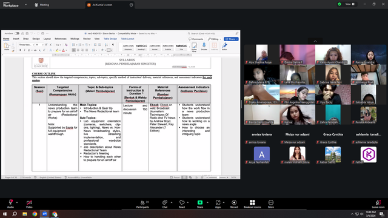Click the Accessibility Unavailable status entry
The image size is (388, 218).
click(78, 177)
